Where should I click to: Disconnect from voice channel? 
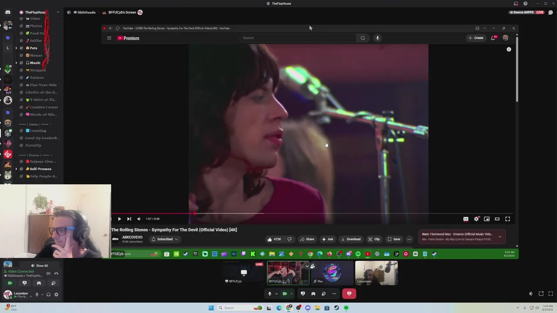(56, 273)
